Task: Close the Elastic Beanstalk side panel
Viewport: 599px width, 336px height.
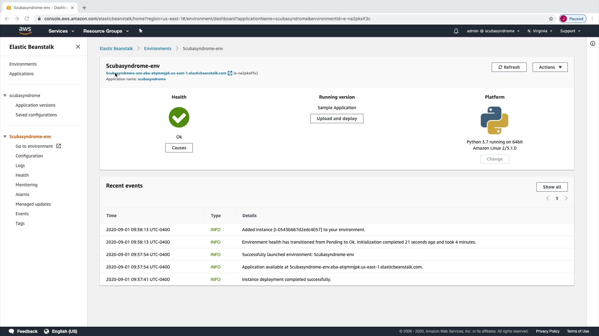Action: tap(78, 47)
